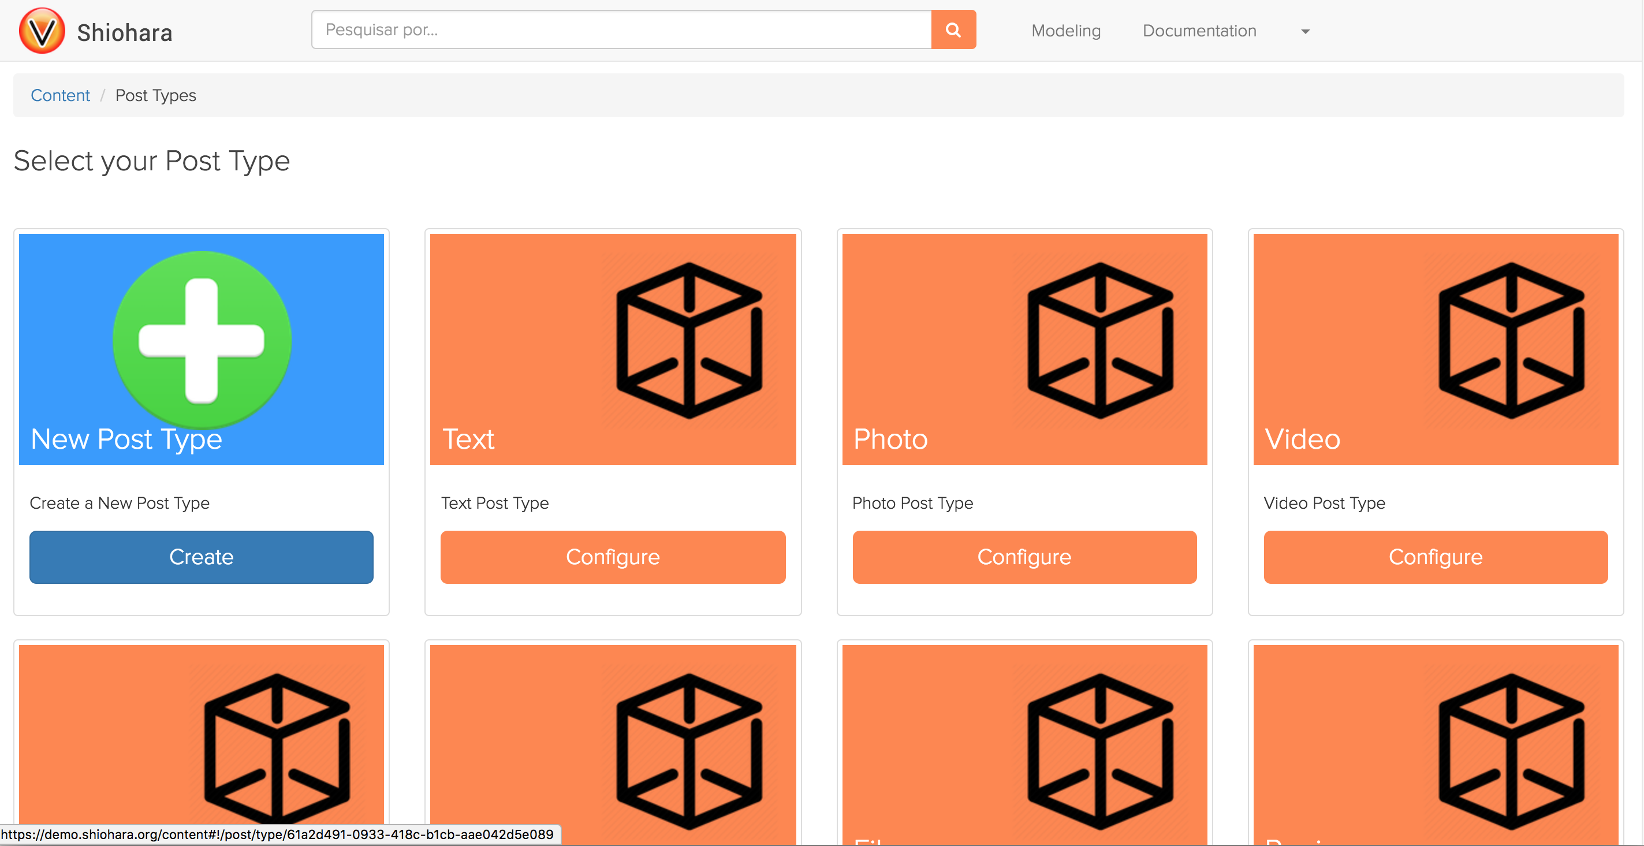Click the cube icon on Photo card

pos(1100,340)
